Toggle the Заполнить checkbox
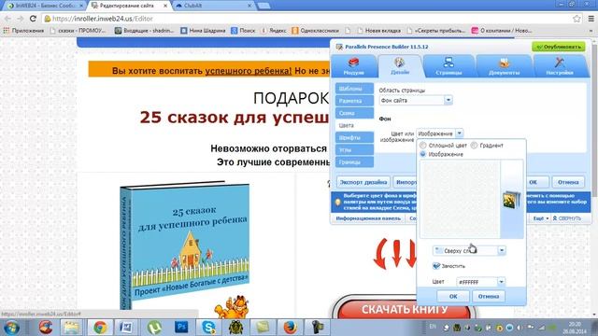The height and width of the screenshot is (336, 598). 436,266
